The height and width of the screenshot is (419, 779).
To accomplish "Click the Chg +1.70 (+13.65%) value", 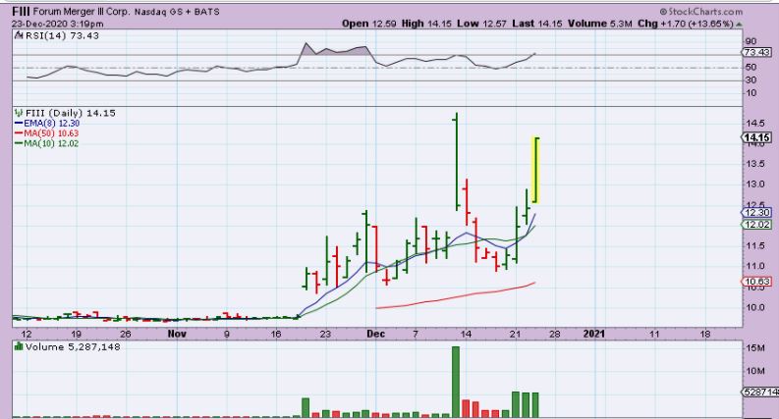I will (686, 24).
